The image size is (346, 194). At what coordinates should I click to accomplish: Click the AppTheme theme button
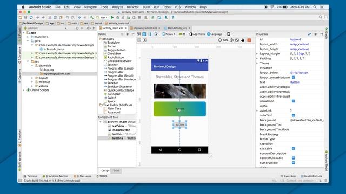pyautogui.click(x=197, y=34)
